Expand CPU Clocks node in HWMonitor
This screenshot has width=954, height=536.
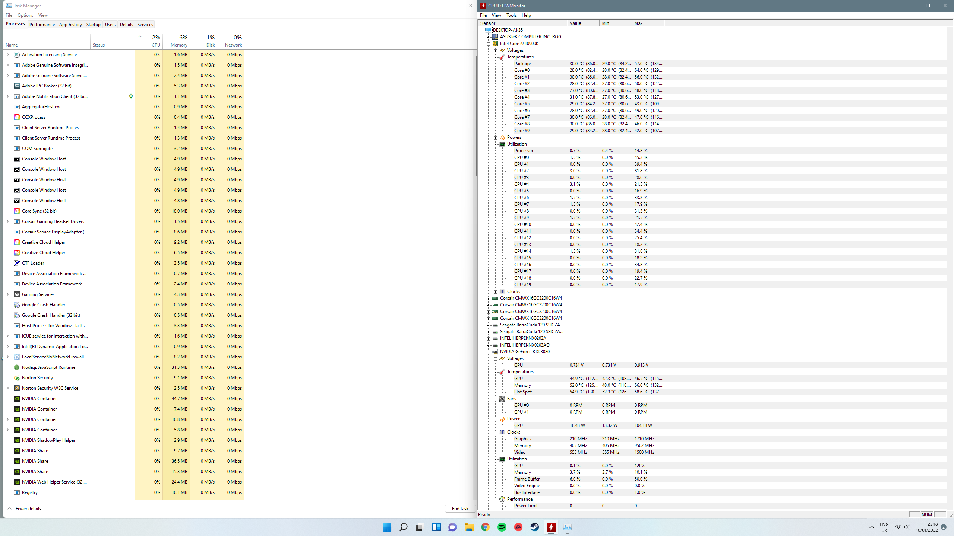495,291
